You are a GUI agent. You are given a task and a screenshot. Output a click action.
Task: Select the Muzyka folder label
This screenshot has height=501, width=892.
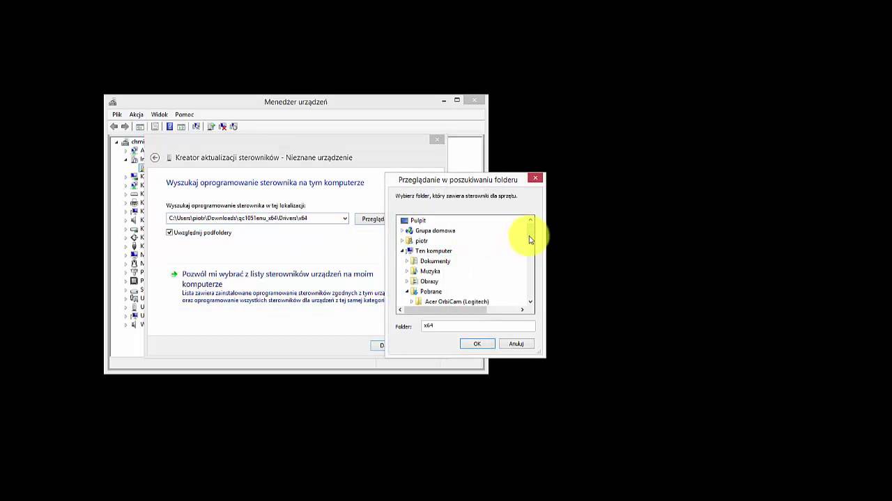[430, 271]
